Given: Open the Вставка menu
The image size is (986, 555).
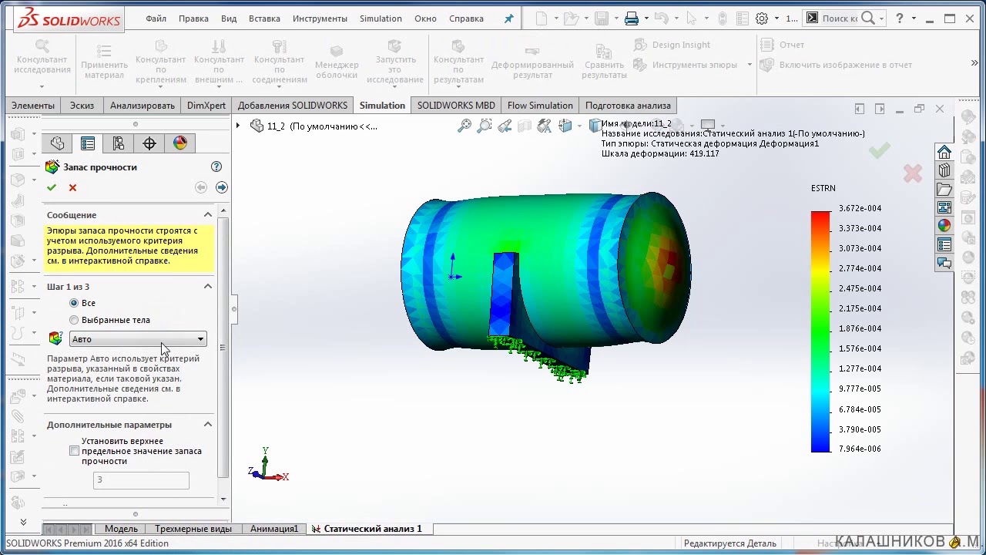Looking at the screenshot, I should pos(264,18).
